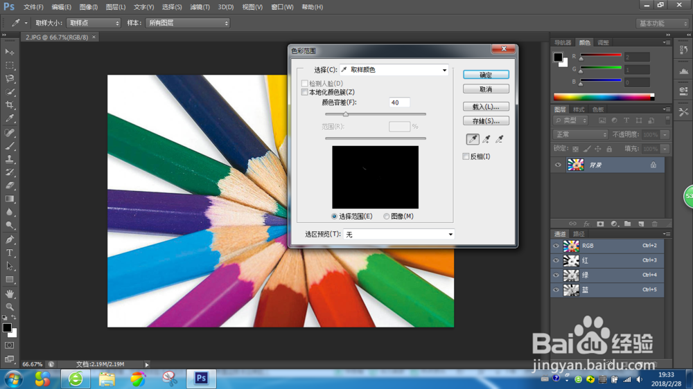Open the layer filter 类型 dropdown
The image size is (693, 389).
click(570, 120)
